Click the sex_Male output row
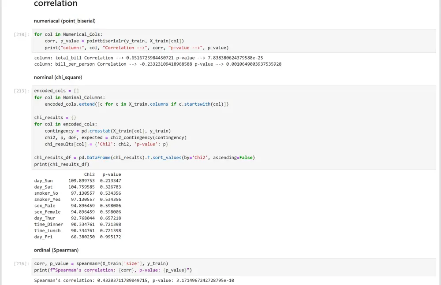Screen dimensions: 441x285 [x=78, y=206]
